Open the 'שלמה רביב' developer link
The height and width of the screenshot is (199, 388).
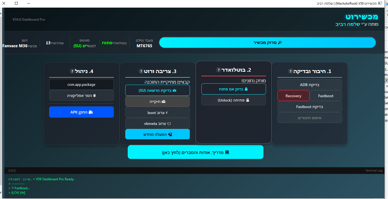(348, 24)
